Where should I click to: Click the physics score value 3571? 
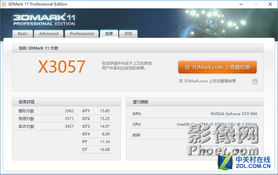tap(69, 118)
